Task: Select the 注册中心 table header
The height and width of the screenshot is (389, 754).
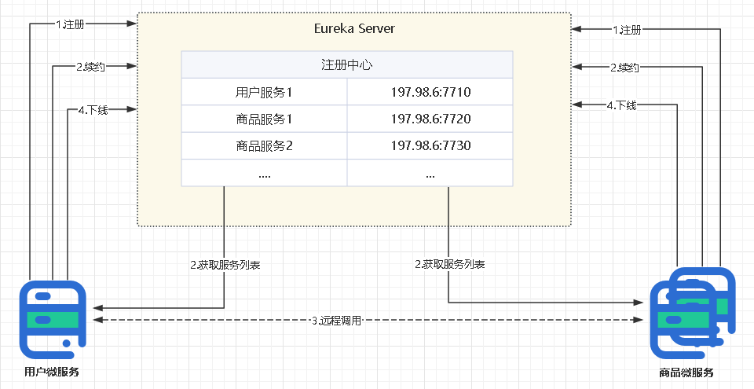Action: (346, 64)
